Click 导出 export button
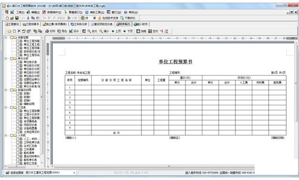Image resolution: width=299 pixels, height=180 pixels. tap(62, 31)
